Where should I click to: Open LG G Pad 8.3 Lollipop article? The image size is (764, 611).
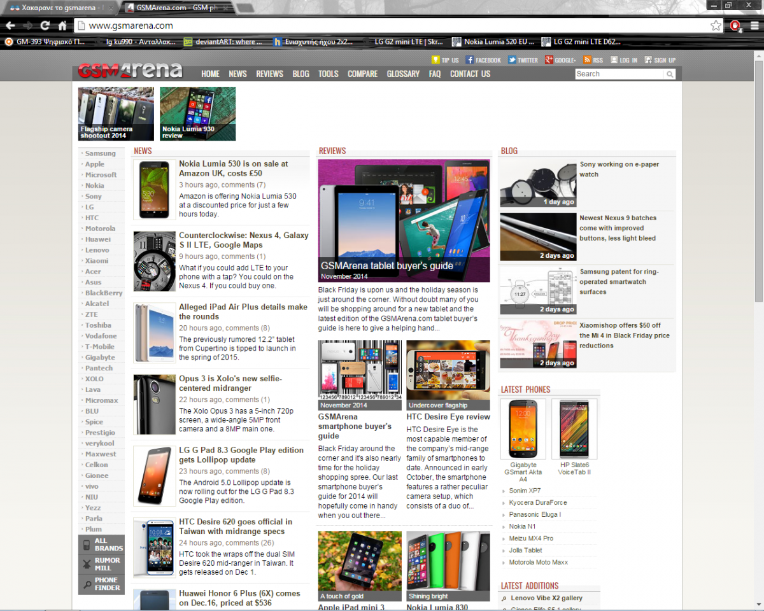click(x=241, y=455)
